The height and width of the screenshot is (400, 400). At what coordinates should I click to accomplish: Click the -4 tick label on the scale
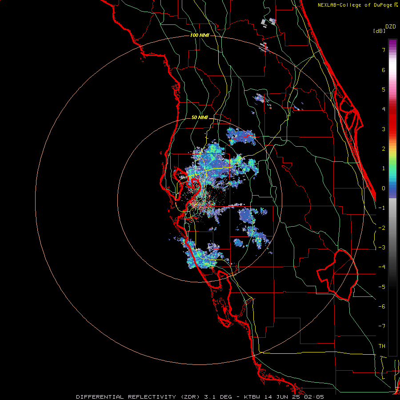tap(382, 267)
